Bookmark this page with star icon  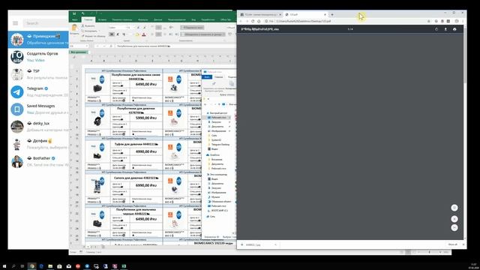pyautogui.click(x=428, y=21)
